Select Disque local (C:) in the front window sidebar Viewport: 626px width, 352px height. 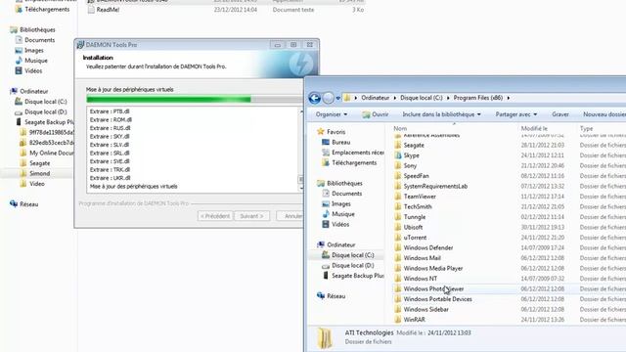pos(353,255)
